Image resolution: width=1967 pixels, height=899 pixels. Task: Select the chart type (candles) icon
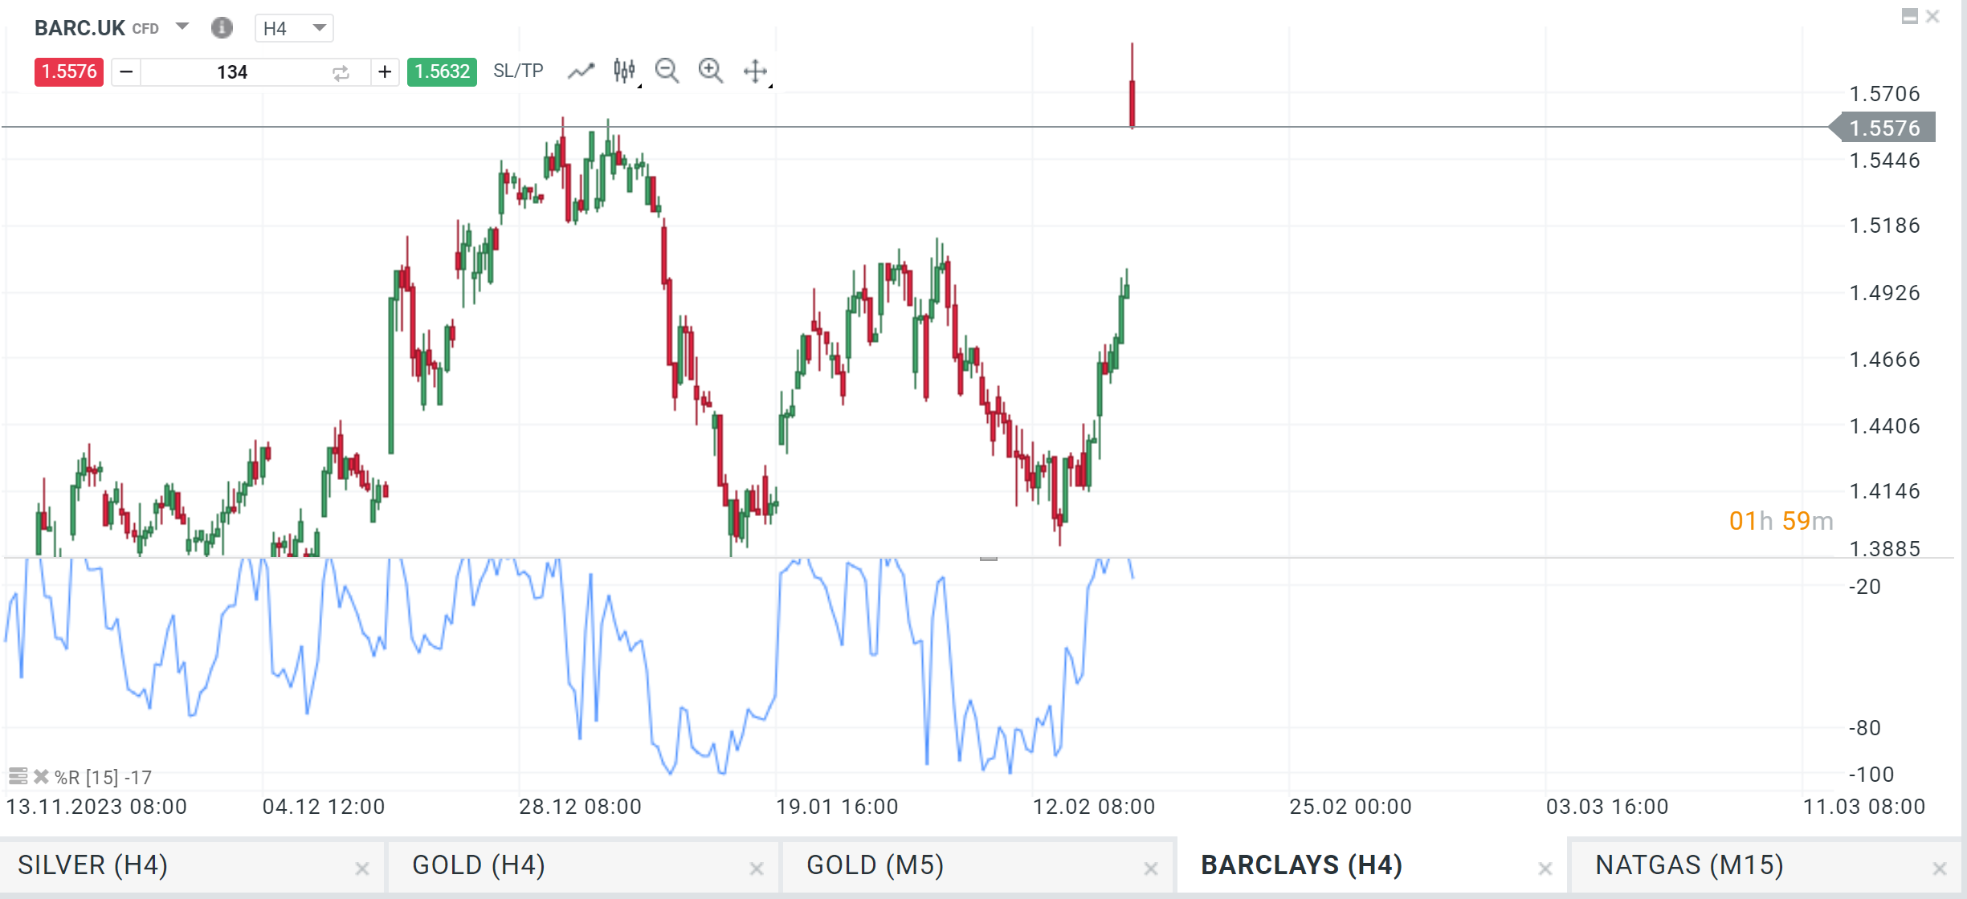pyautogui.click(x=624, y=71)
